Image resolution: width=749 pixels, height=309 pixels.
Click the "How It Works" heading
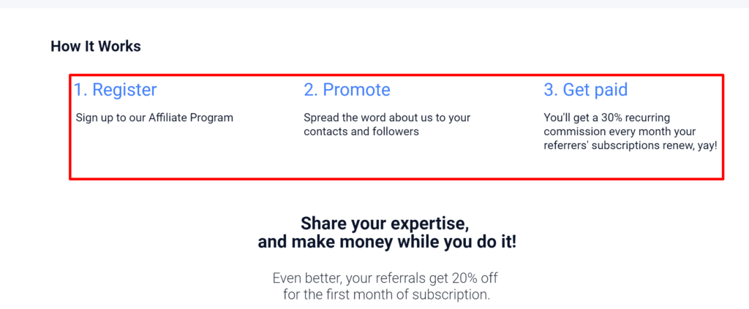96,46
